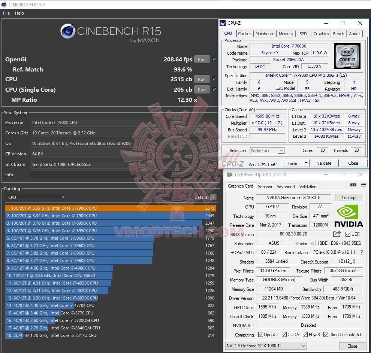Click the Details arrow icon in Ranking
This screenshot has width=371, height=353.
click(x=213, y=197)
